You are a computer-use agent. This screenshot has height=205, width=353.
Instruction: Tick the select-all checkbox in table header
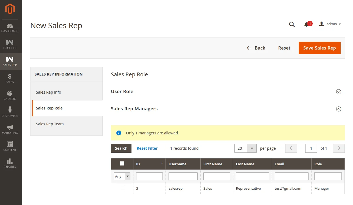(x=122, y=163)
